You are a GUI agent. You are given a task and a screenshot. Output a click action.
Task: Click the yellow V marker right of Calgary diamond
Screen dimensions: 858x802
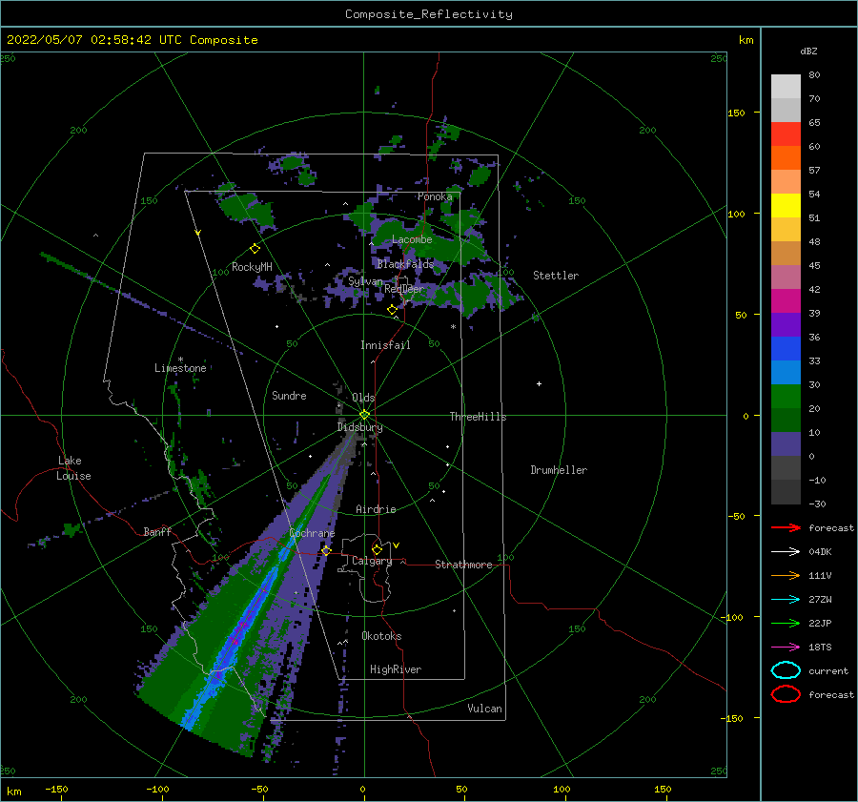(397, 545)
